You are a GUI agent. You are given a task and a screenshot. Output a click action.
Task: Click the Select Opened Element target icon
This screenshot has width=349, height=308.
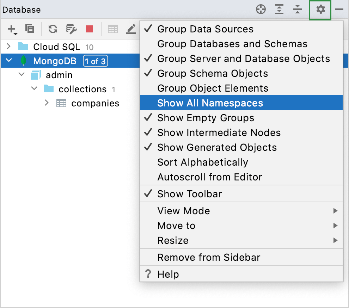click(261, 10)
